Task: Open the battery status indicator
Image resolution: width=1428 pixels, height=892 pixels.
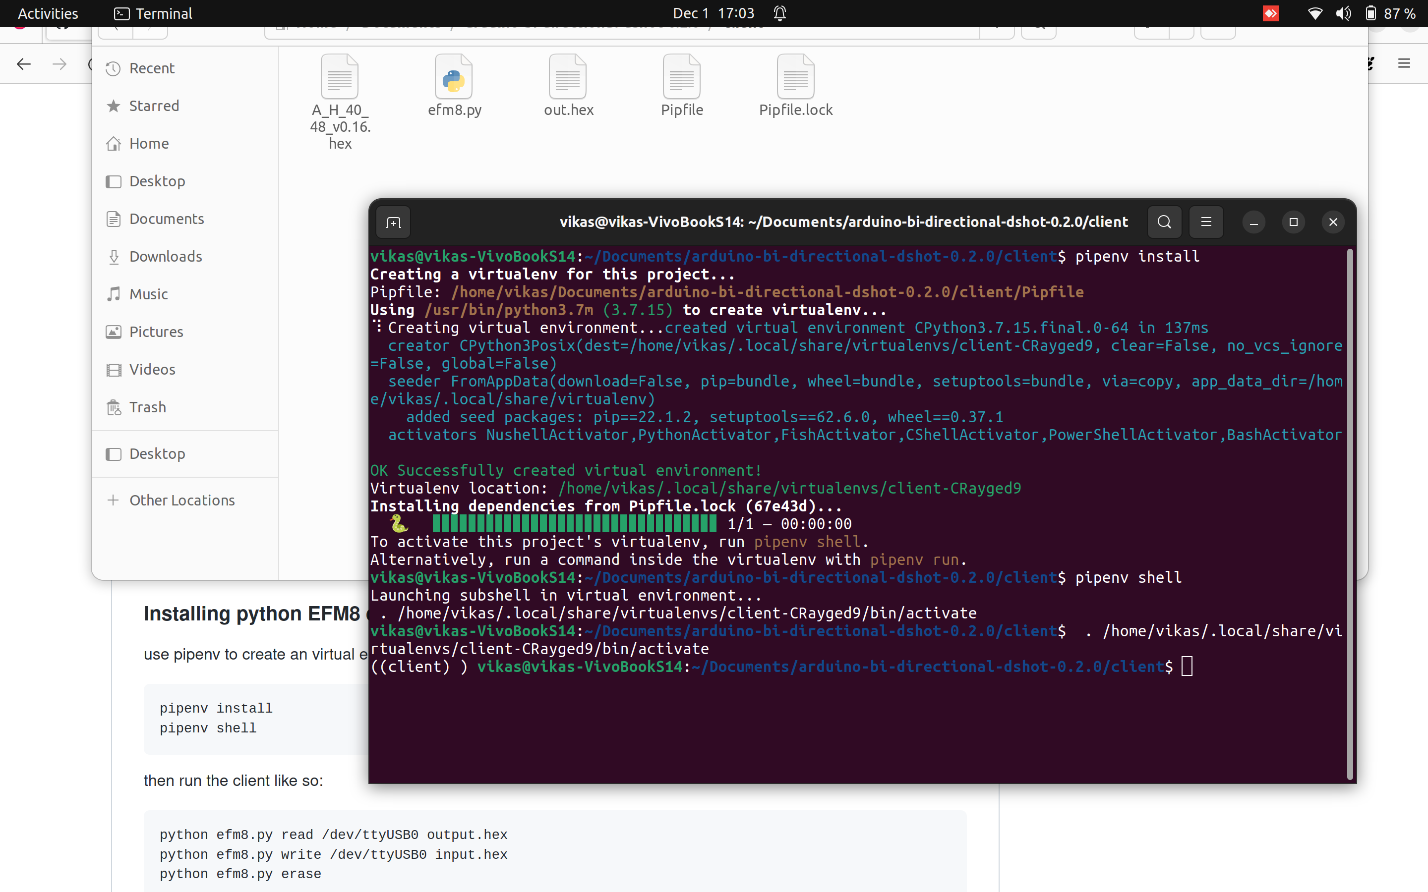Action: [1391, 13]
